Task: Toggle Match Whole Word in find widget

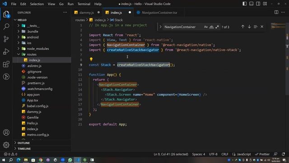Action: click(x=211, y=27)
